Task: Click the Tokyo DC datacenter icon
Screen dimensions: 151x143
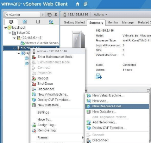Action: 14,33
